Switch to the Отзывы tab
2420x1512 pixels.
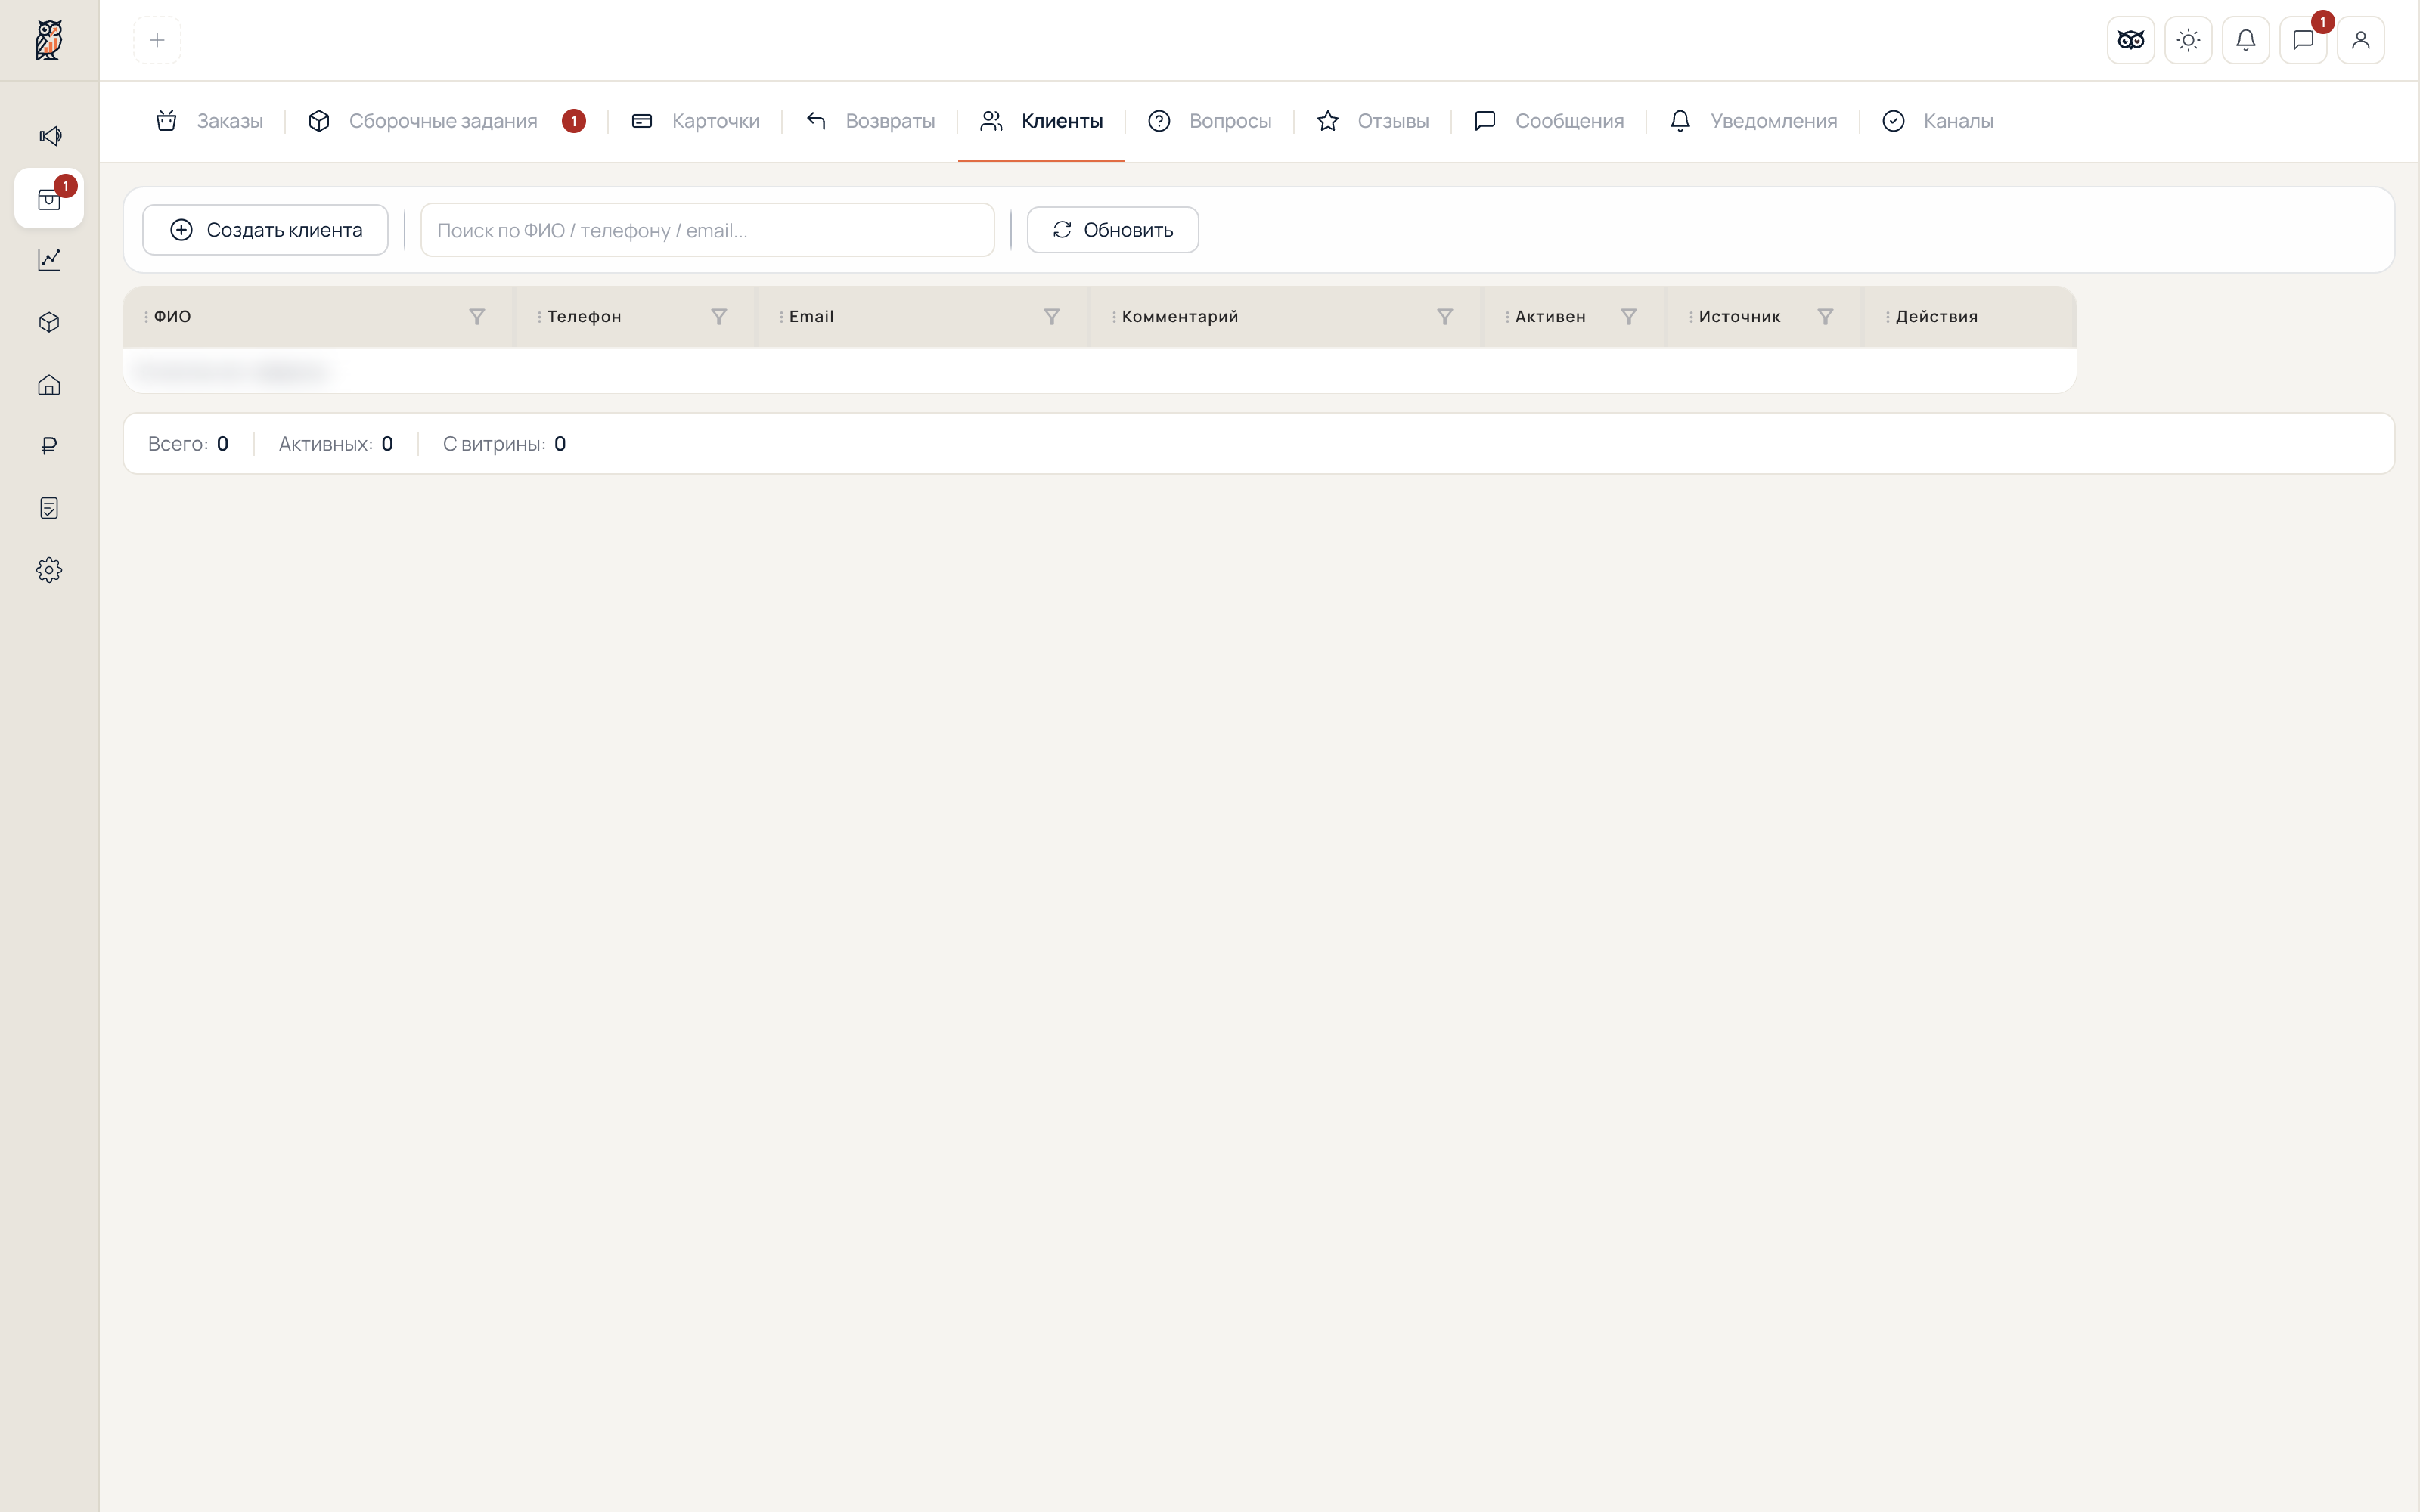[x=1373, y=121]
